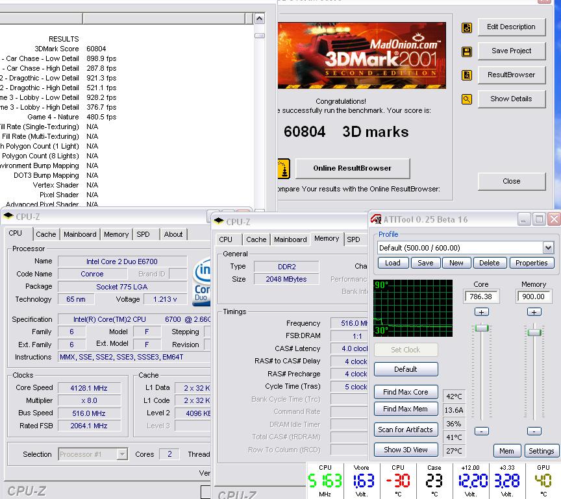Load the ATITool profile
Viewport: 561px width, 499px height.
[x=393, y=263]
